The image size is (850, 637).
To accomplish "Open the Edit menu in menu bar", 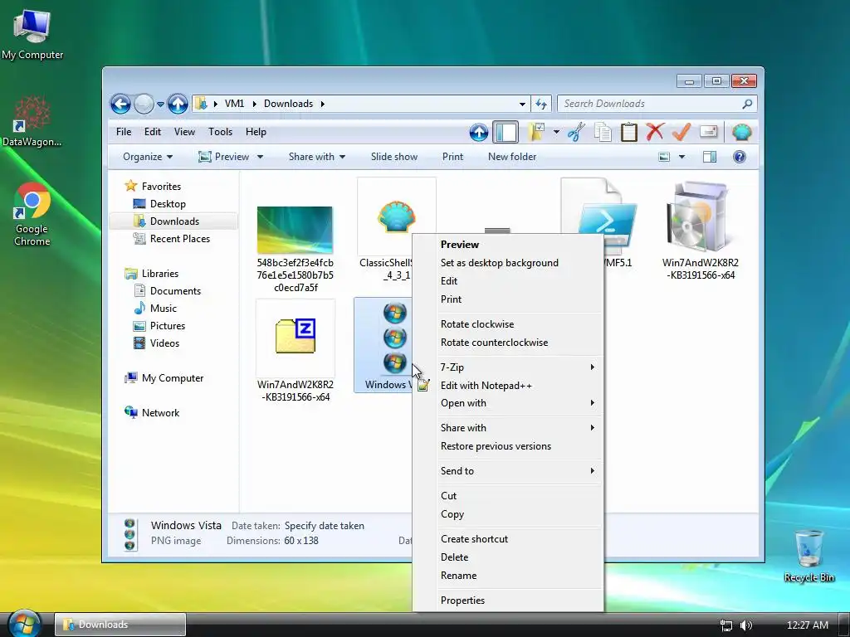I will click(x=153, y=132).
